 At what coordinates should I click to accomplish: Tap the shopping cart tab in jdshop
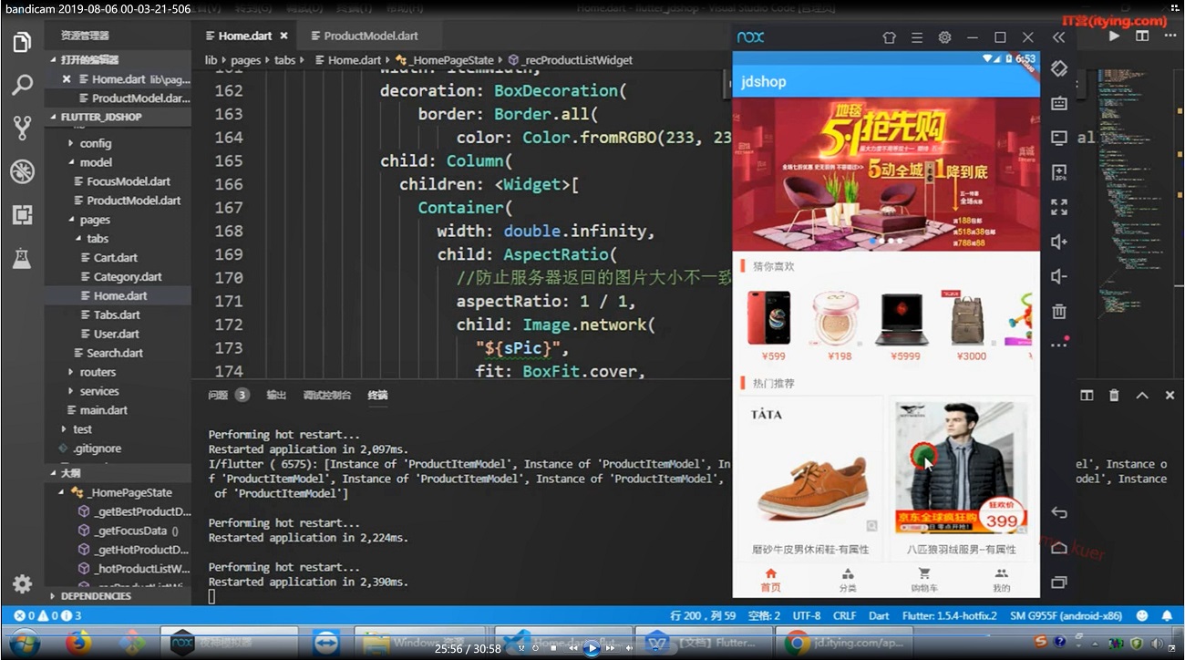pyautogui.click(x=924, y=580)
